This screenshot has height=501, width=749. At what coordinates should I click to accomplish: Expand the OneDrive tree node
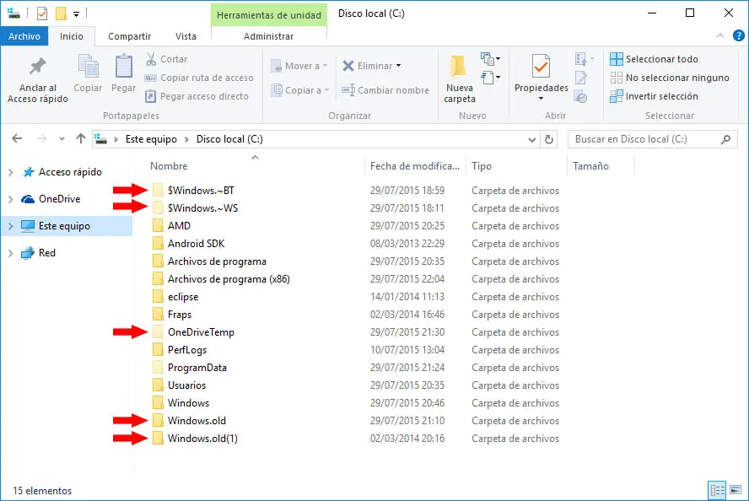11,199
